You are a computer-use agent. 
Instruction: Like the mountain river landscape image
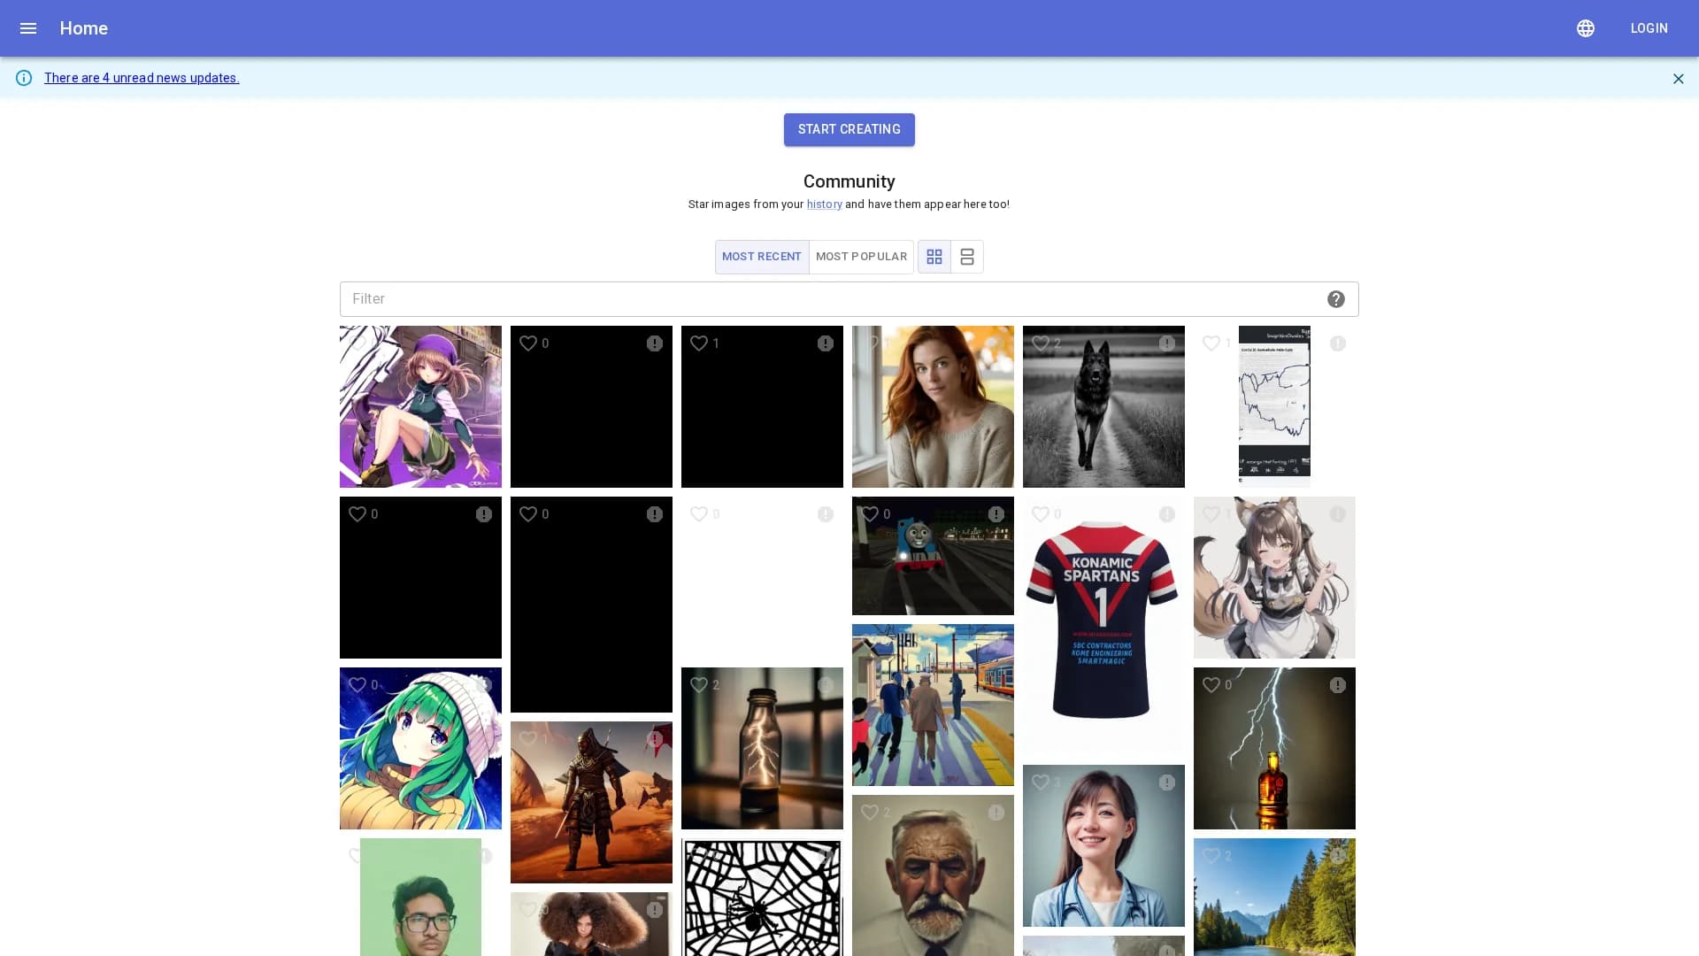click(x=1211, y=856)
